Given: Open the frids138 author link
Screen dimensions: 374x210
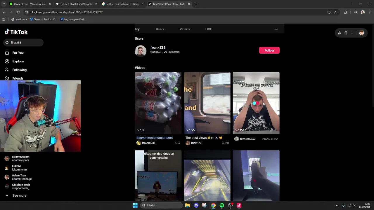Looking at the screenshot, I should (x=197, y=143).
